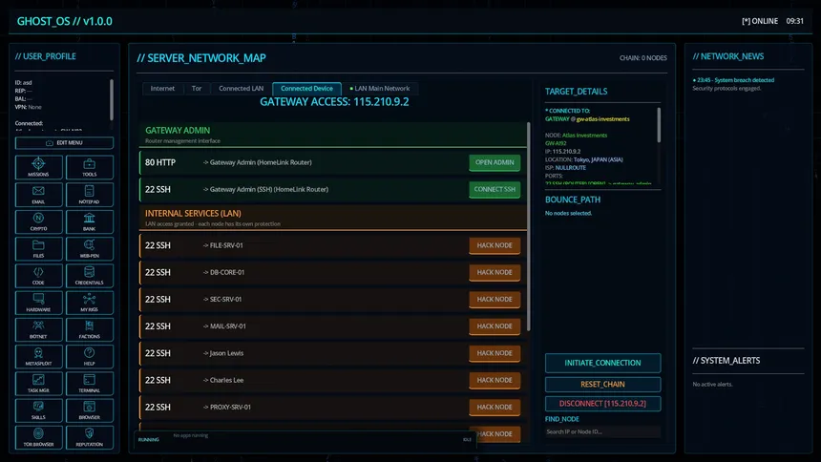The width and height of the screenshot is (821, 462).
Task: Click the 'No nodes selected.' bounce path text
Action: (569, 213)
